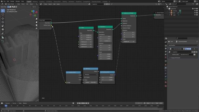This screenshot has height=112, width=199.
Task: Open the Multiply operation dropdown in Math node
Action: pos(90,75)
